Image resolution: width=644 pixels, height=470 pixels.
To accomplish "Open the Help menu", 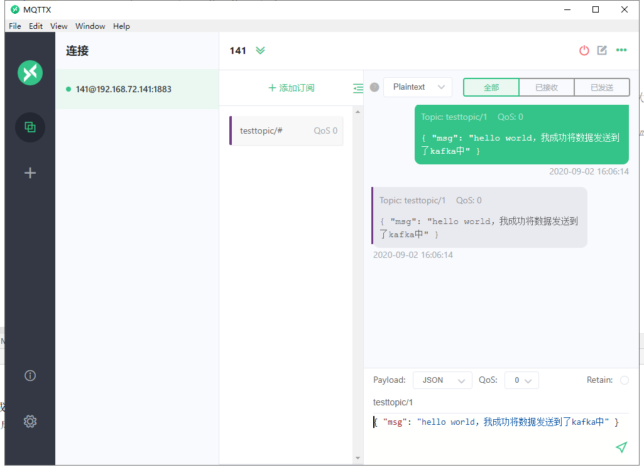I will pyautogui.click(x=121, y=26).
